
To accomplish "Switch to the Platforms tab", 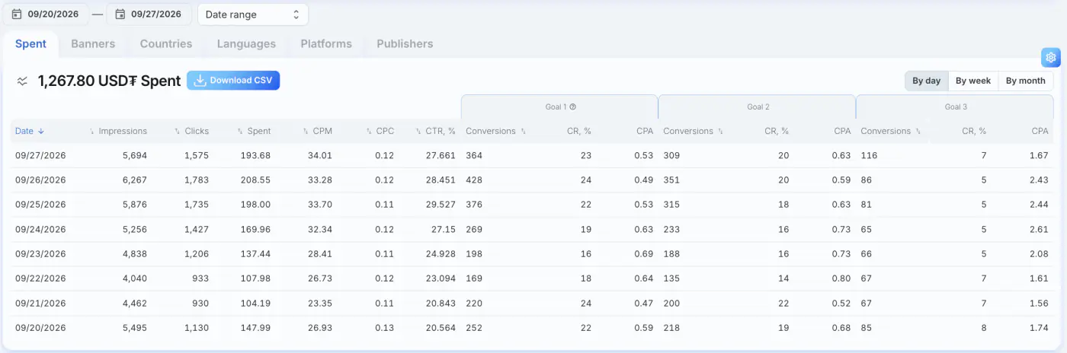I will [326, 44].
